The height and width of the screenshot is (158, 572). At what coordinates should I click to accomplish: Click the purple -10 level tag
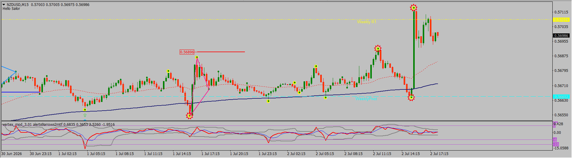556,145
